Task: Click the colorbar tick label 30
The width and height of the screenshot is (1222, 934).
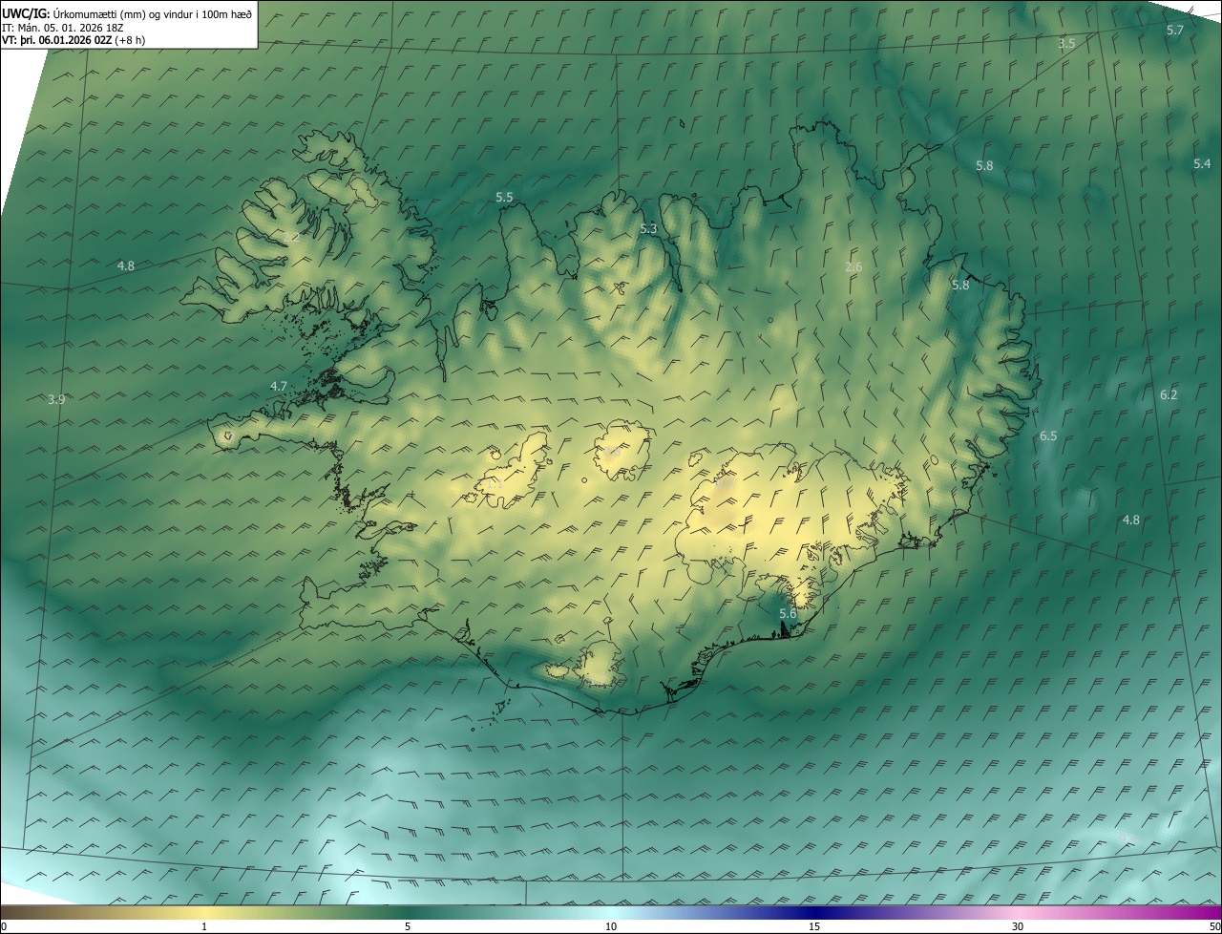Action: [1018, 927]
